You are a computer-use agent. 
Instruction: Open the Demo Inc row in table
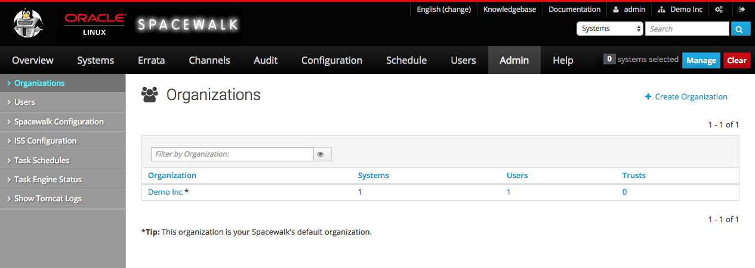pyautogui.click(x=165, y=192)
